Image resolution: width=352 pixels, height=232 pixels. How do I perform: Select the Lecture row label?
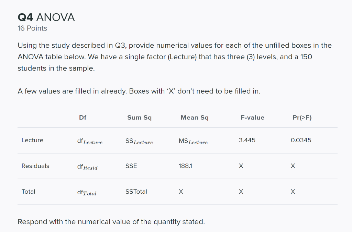tap(32, 140)
